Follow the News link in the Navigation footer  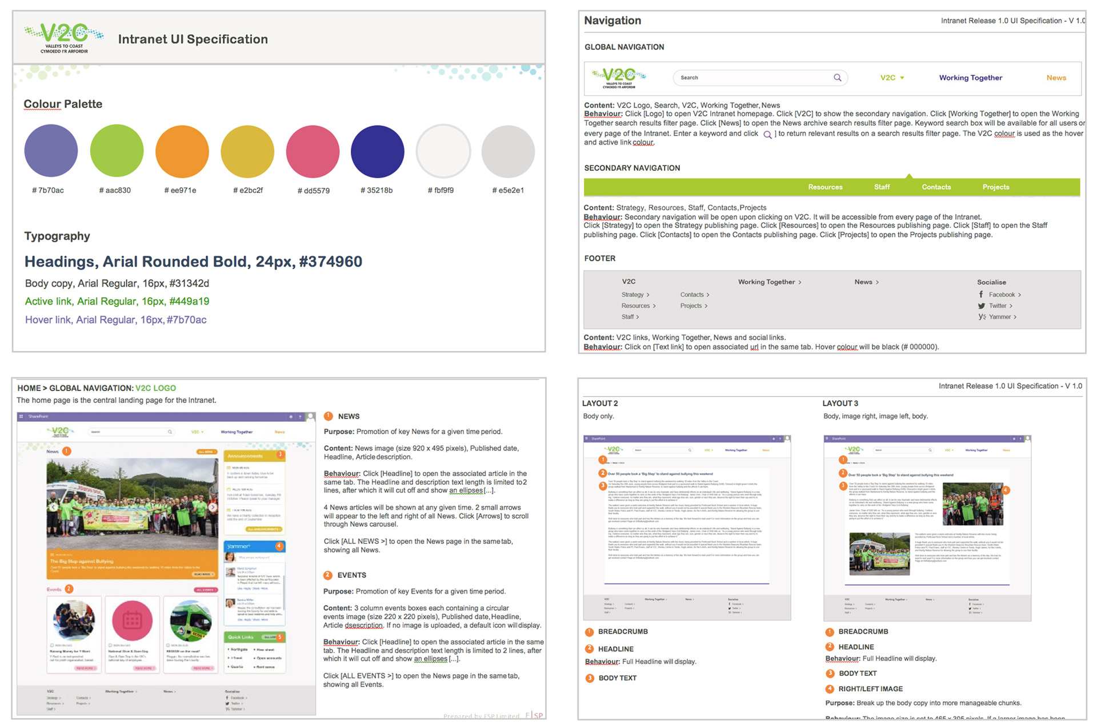pos(867,282)
